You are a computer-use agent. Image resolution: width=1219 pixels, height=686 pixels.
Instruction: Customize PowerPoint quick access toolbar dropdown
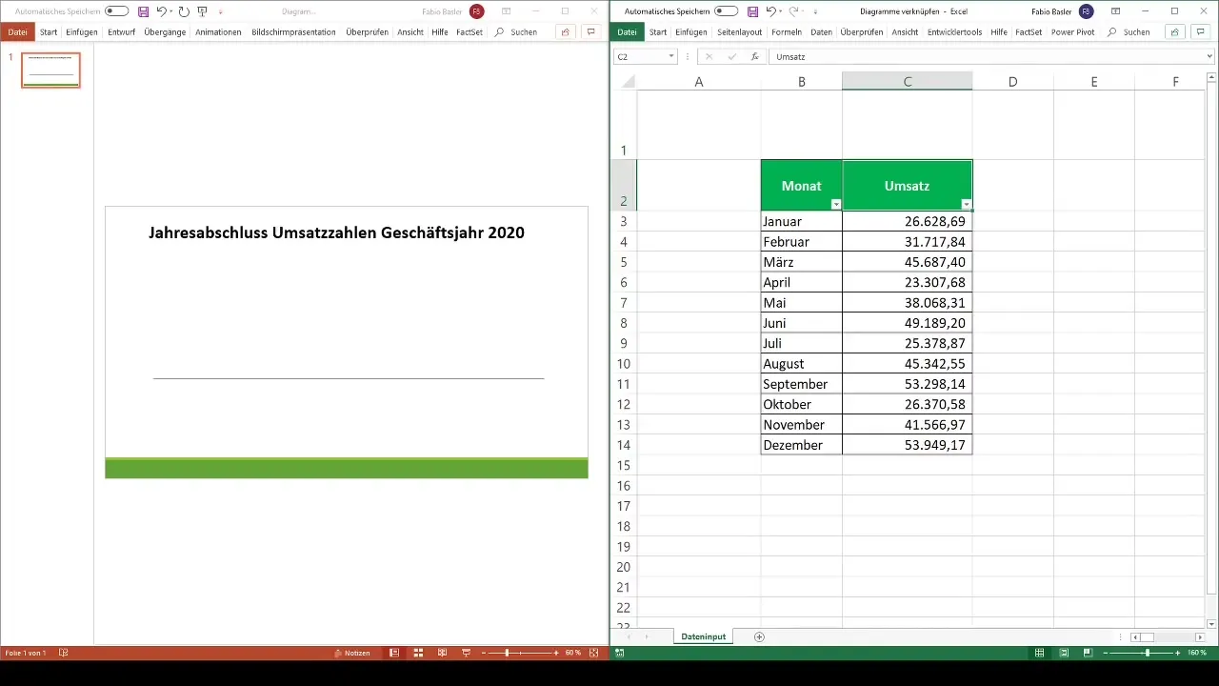[221, 11]
